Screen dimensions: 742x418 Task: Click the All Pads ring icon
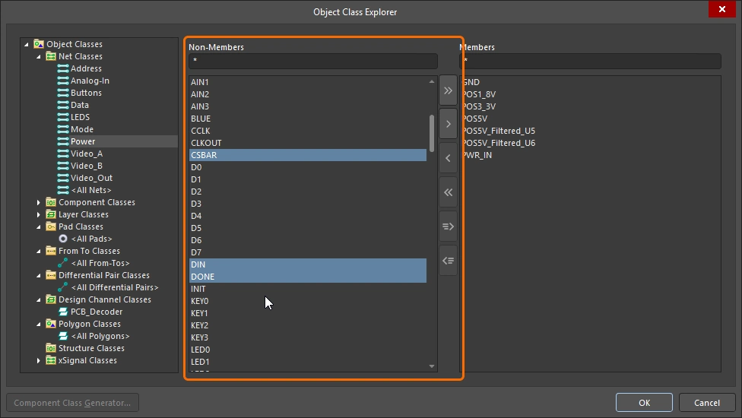[x=63, y=239]
